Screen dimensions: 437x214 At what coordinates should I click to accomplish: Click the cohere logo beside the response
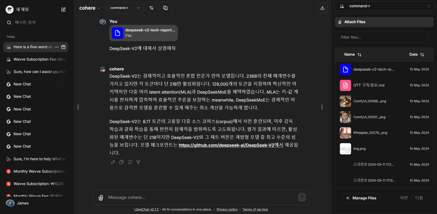point(102,69)
